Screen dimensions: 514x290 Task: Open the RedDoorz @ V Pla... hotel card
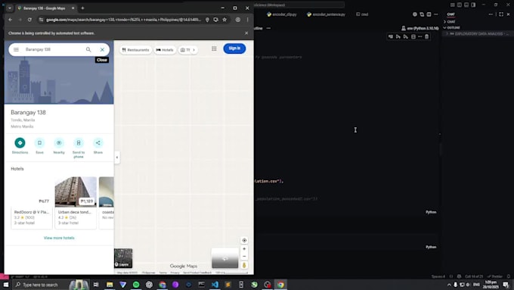pos(32,203)
